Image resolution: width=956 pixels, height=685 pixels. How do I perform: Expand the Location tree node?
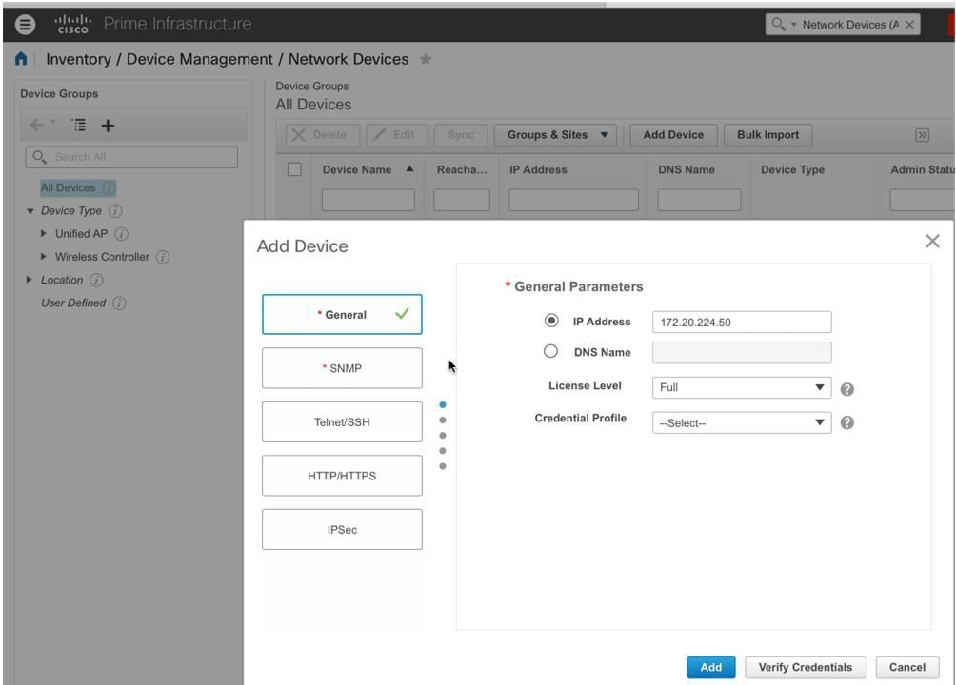[x=29, y=280]
